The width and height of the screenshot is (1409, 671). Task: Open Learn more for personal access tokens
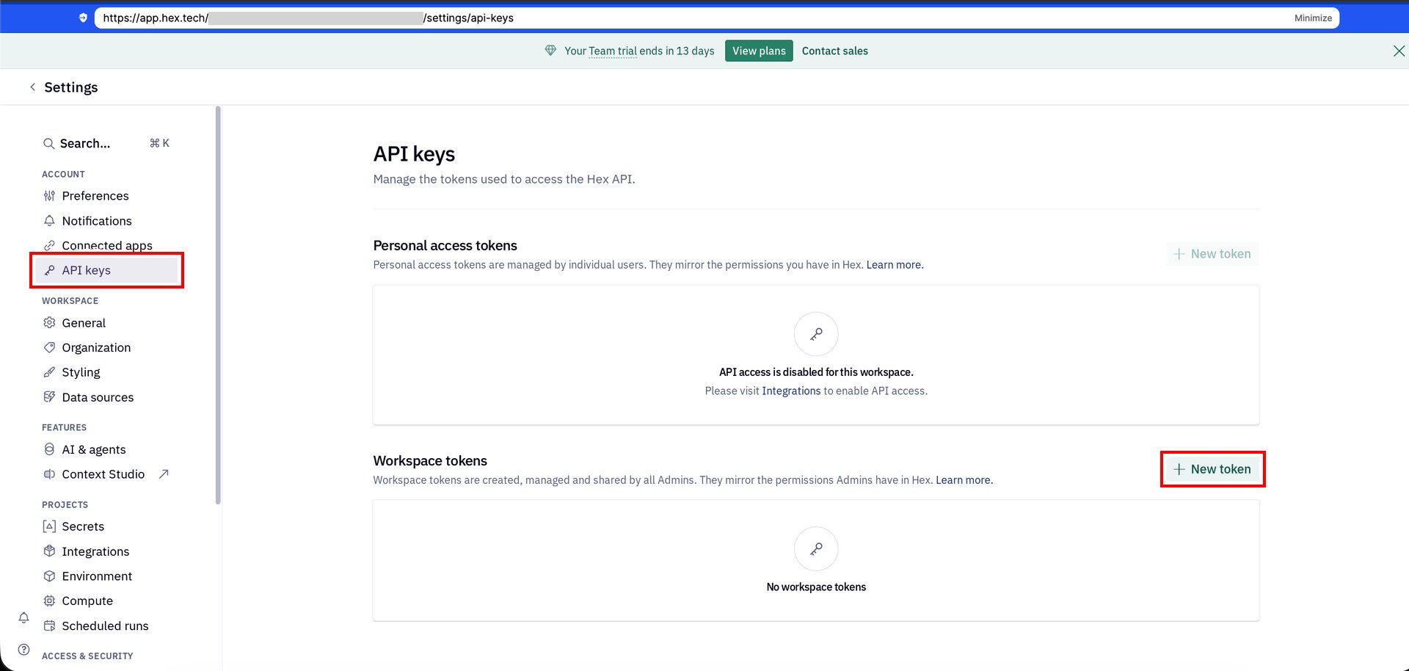895,265
